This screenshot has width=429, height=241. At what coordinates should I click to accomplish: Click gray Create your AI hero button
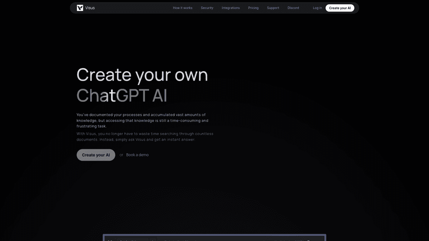pyautogui.click(x=96, y=155)
